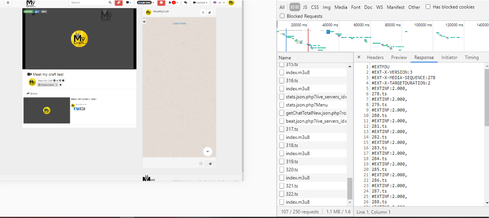The width and height of the screenshot is (489, 218).
Task: Open the US language flag dropdown
Action: (x=219, y=2)
